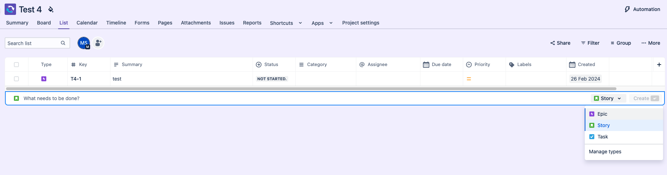Switch to the Board tab
Image resolution: width=667 pixels, height=175 pixels.
coord(44,23)
